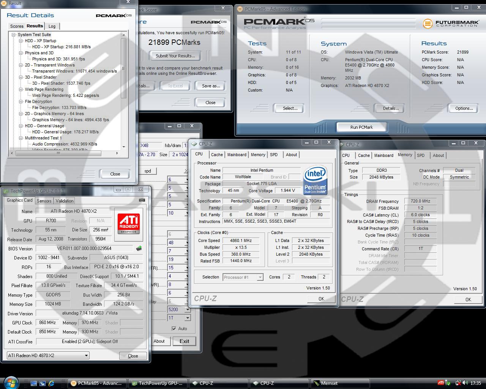This screenshot has width=486, height=389.
Task: Open Cache tab in front CPU-Z window
Action: tap(217, 155)
